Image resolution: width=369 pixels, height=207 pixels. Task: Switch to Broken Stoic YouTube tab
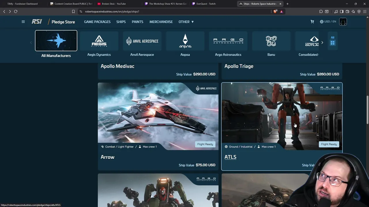point(118,4)
